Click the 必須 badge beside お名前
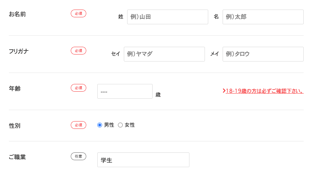 click(78, 14)
